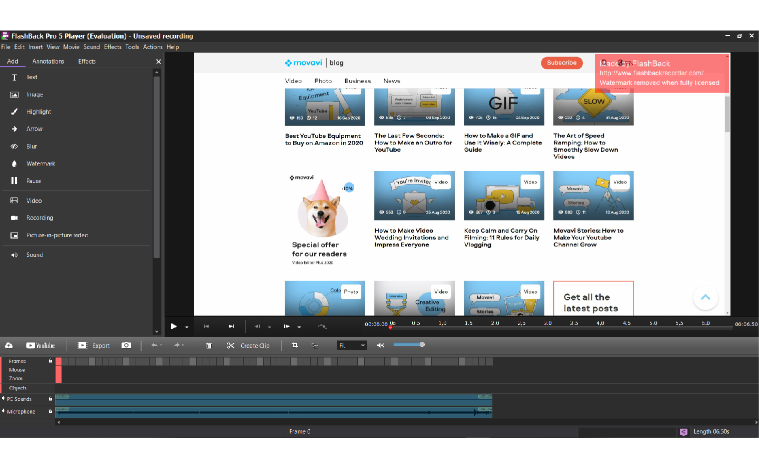Image resolution: width=759 pixels, height=469 pixels.
Task: Click the loop playback arrow icon
Action: [322, 326]
